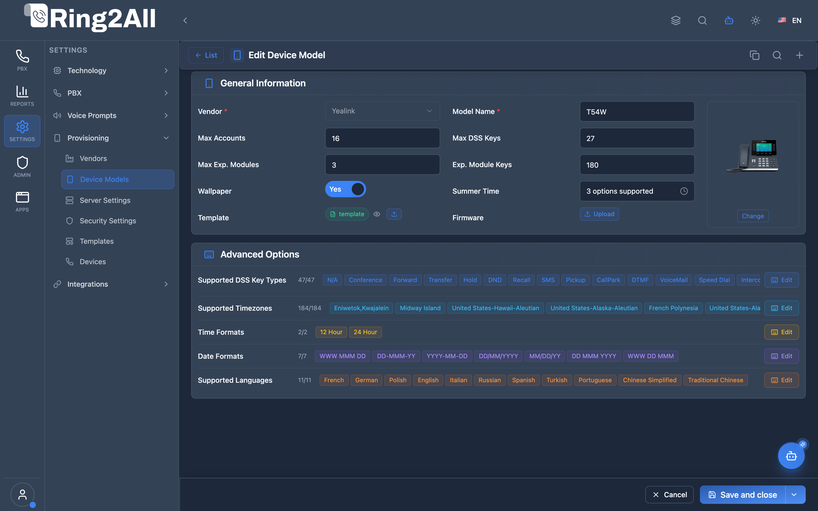Image resolution: width=818 pixels, height=511 pixels.
Task: Click the Max Exp. Modules field
Action: tap(382, 165)
